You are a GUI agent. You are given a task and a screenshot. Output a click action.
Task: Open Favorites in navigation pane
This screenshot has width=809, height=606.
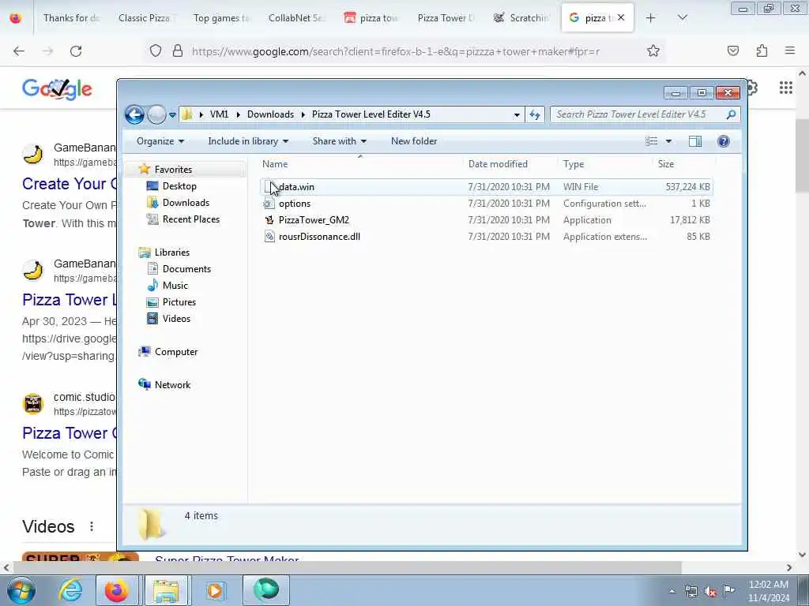(173, 170)
